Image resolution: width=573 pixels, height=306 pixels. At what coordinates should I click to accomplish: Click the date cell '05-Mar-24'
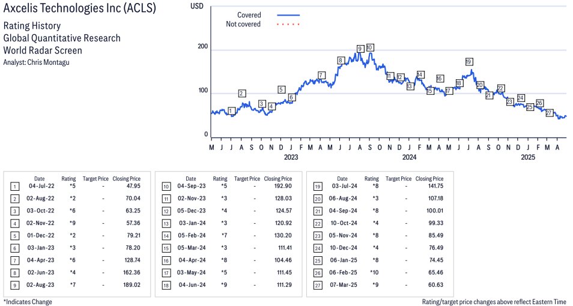click(x=192, y=248)
